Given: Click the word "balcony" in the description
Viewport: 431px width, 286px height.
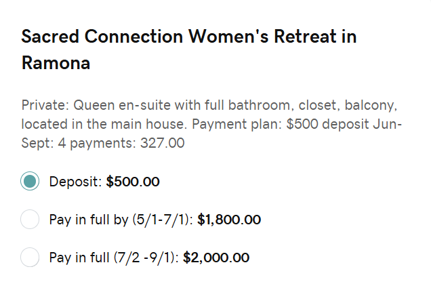Looking at the screenshot, I should 371,105.
